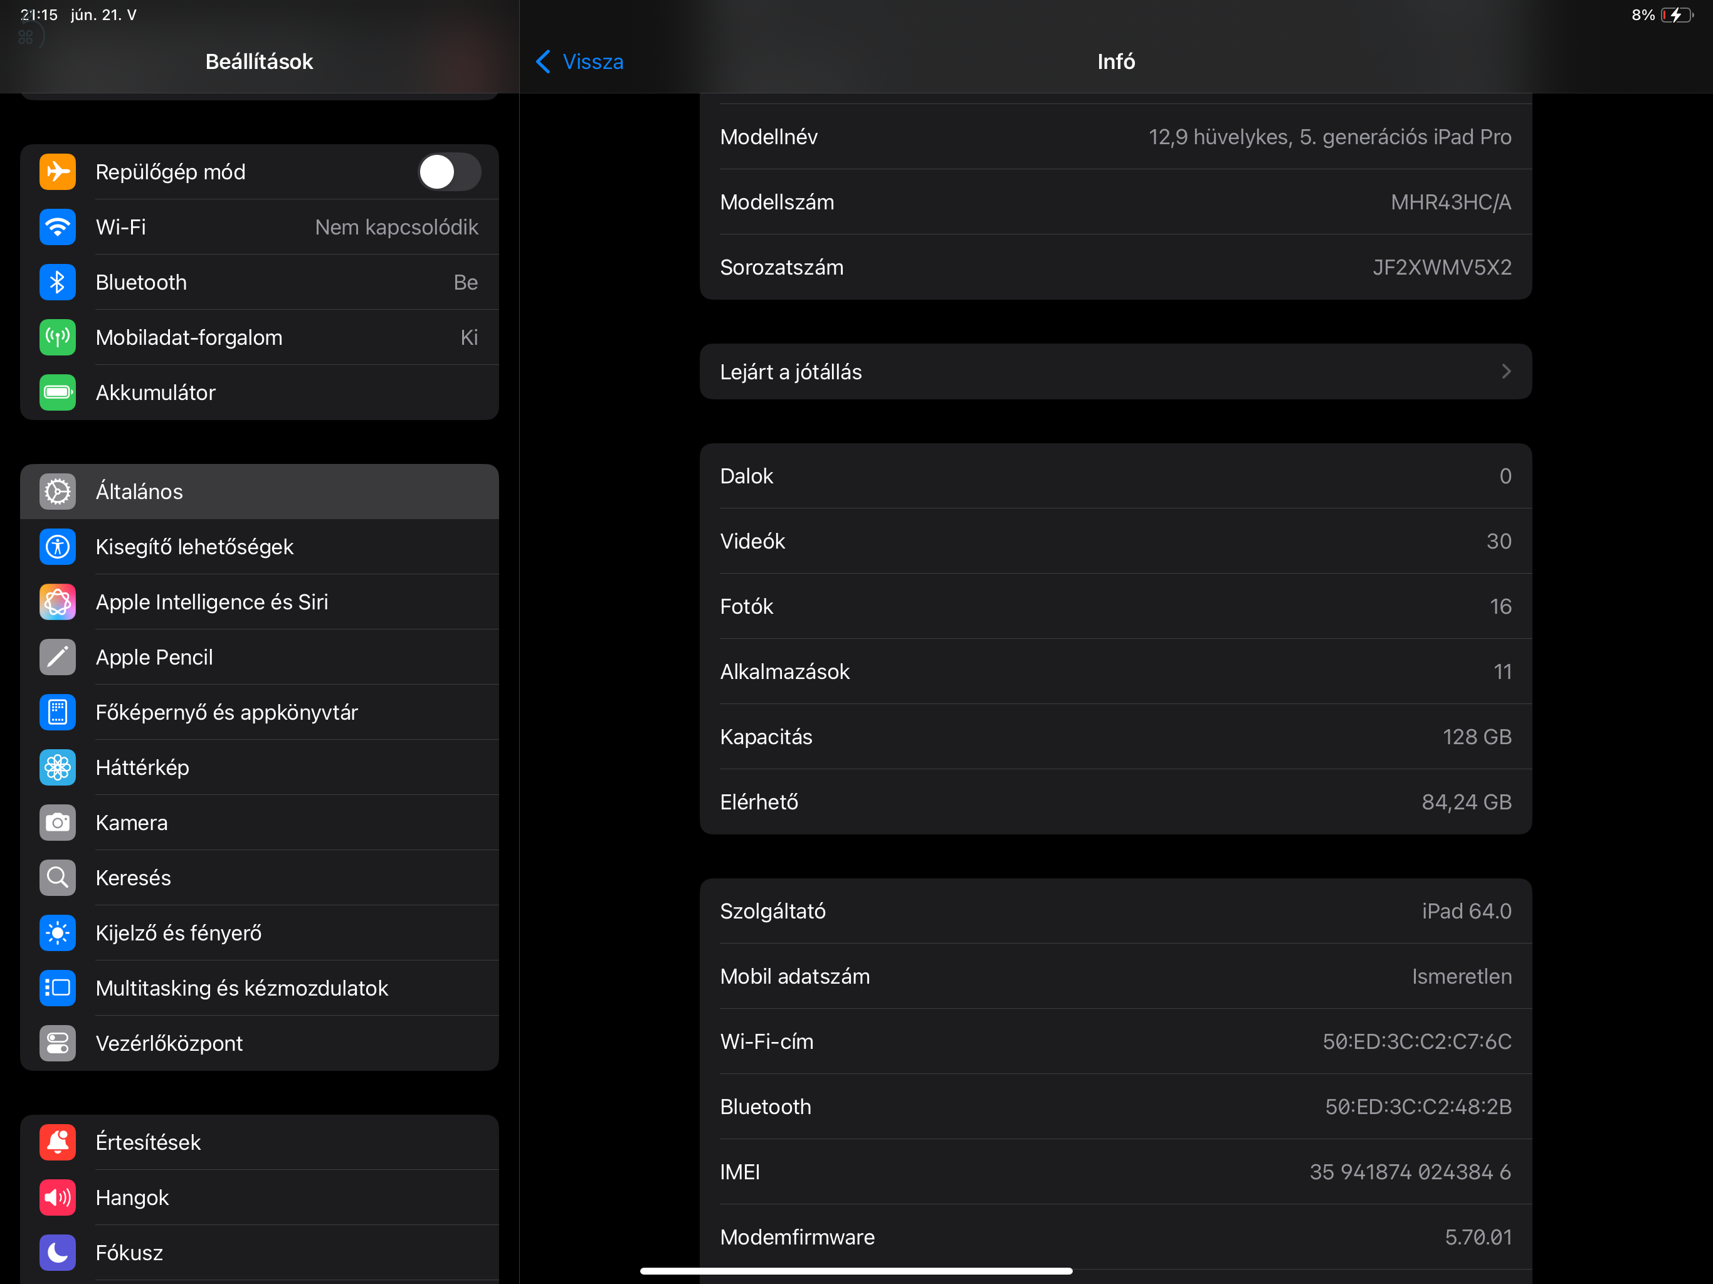Tap the Kapacitás value 128 GB
The width and height of the screenshot is (1713, 1284).
point(1477,737)
